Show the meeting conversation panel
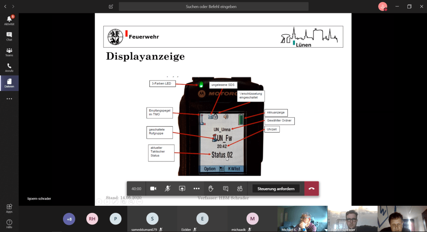427x232 pixels. (226, 189)
